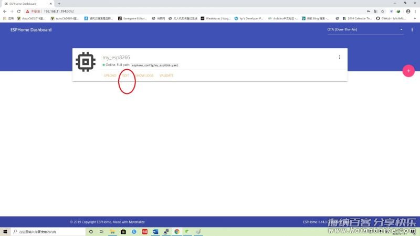The height and width of the screenshot is (236, 420).
Task: Click VALIDATE on the my_esp8266 card
Action: (166, 76)
